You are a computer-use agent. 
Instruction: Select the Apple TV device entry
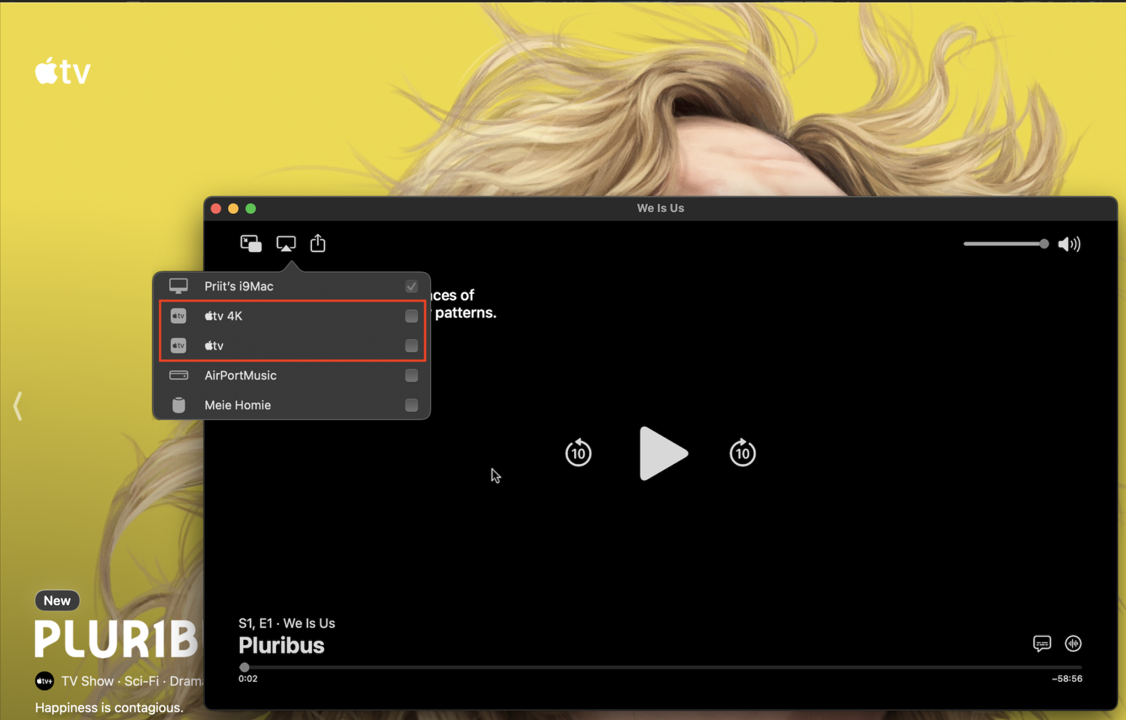click(215, 346)
